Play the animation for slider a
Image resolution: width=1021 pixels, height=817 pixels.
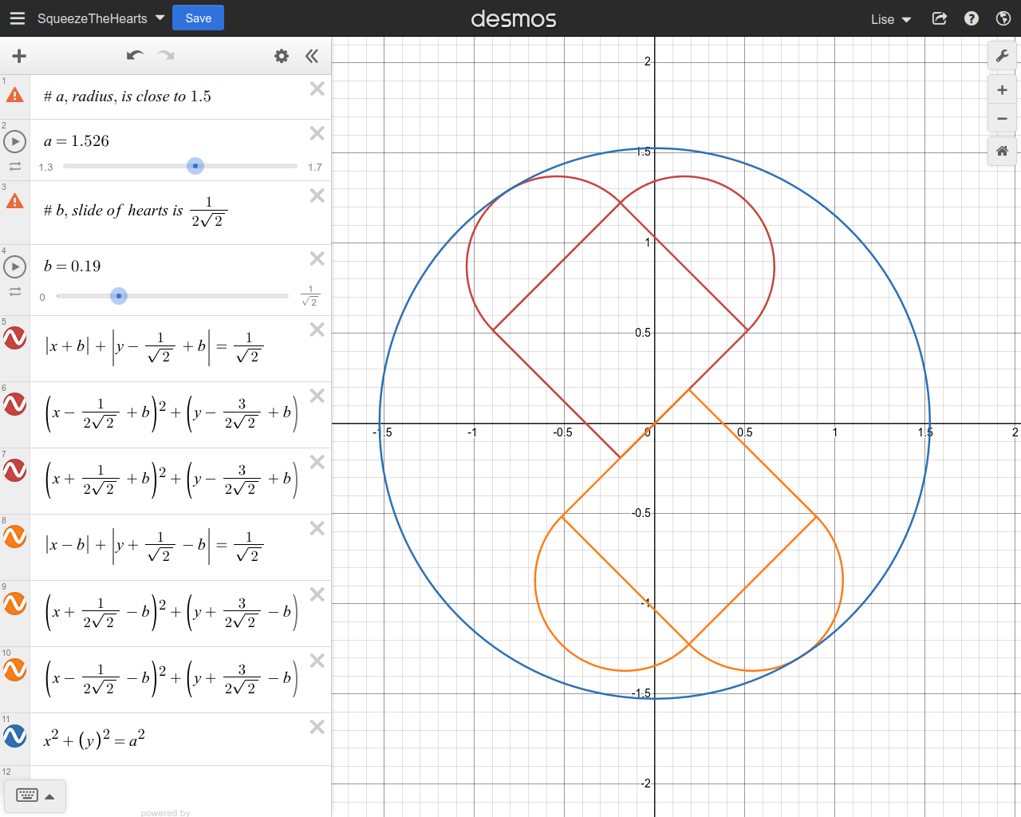tap(15, 142)
